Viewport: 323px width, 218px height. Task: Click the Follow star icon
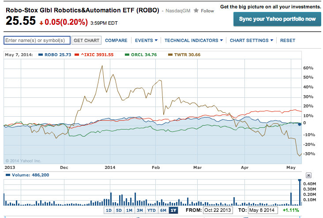[x=196, y=10]
